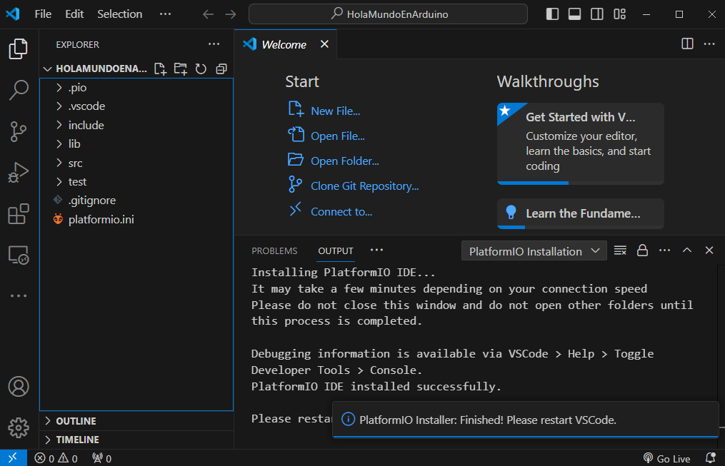
Task: Click New Folder icon in explorer header
Action: [x=180, y=69]
